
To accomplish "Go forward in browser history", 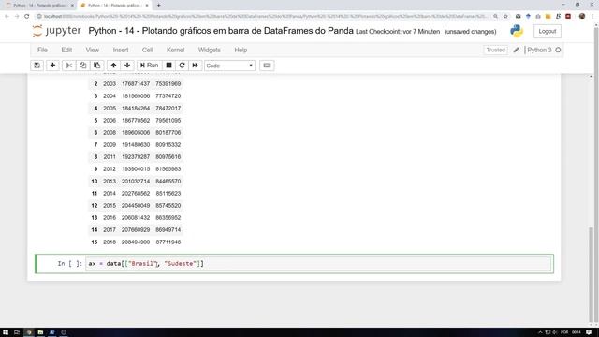I will [17, 17].
